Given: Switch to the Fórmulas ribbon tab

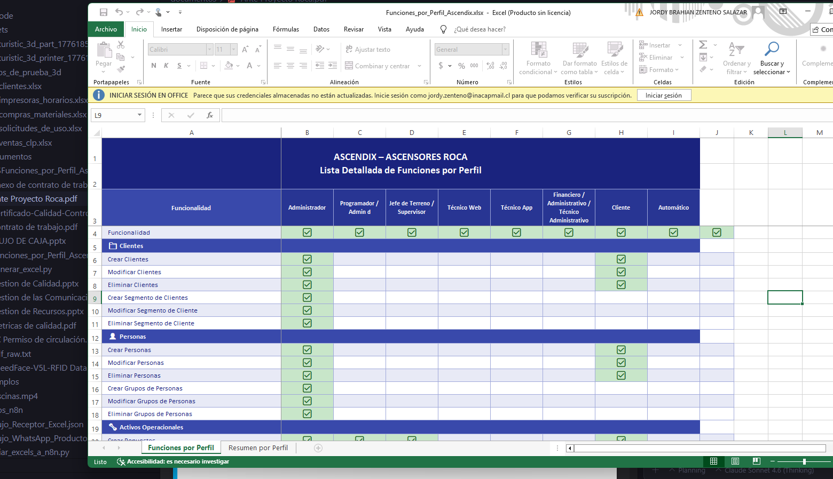Looking at the screenshot, I should click(x=286, y=29).
